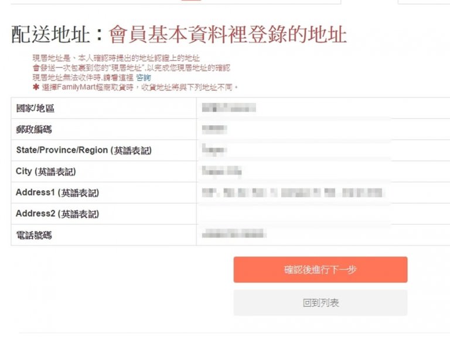450x337 pixels.
Task: Select the blurred Address1 value text
Action: 292,192
